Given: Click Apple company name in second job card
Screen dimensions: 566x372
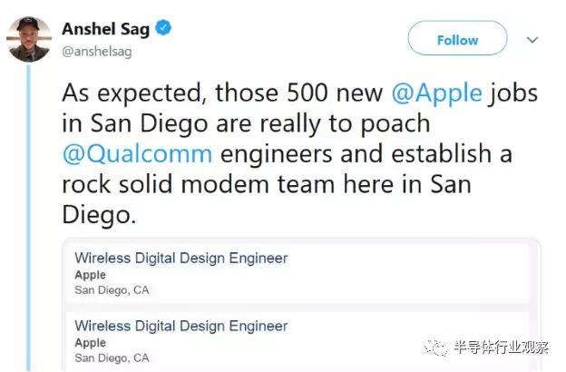Looking at the screenshot, I should click(90, 343).
